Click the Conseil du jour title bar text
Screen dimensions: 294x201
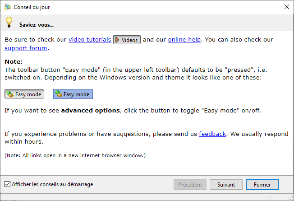pyautogui.click(x=32, y=6)
